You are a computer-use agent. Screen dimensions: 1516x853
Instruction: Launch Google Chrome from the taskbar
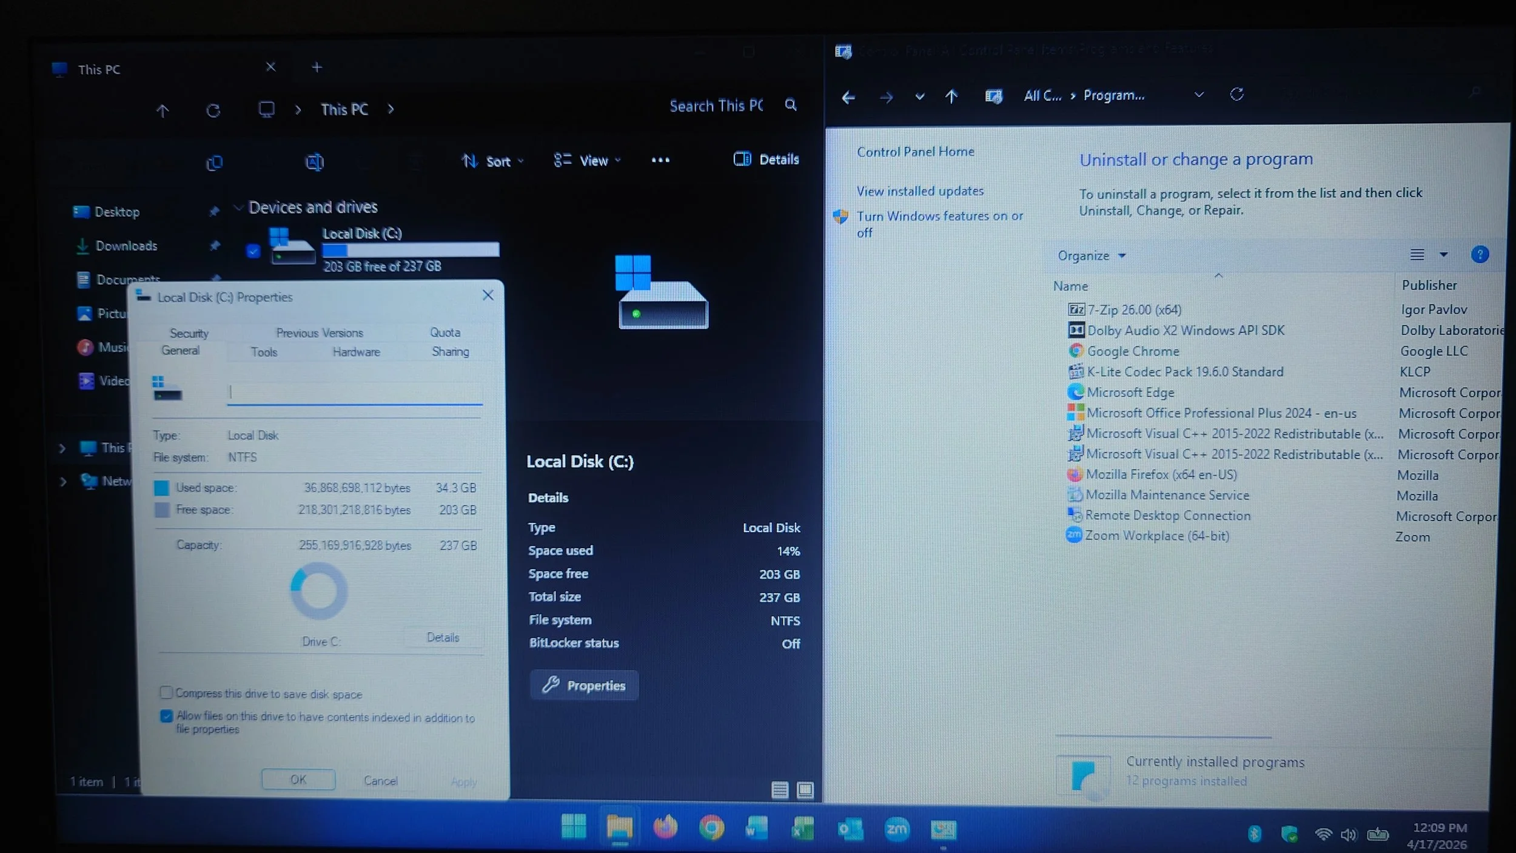pyautogui.click(x=711, y=828)
